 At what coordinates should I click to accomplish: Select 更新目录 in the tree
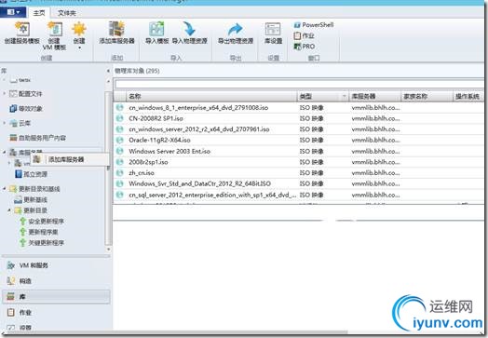[x=35, y=210]
